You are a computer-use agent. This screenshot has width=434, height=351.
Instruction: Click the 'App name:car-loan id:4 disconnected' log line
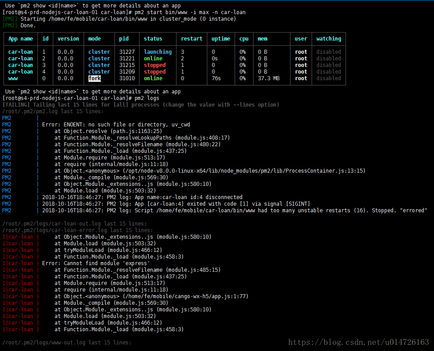point(142,197)
